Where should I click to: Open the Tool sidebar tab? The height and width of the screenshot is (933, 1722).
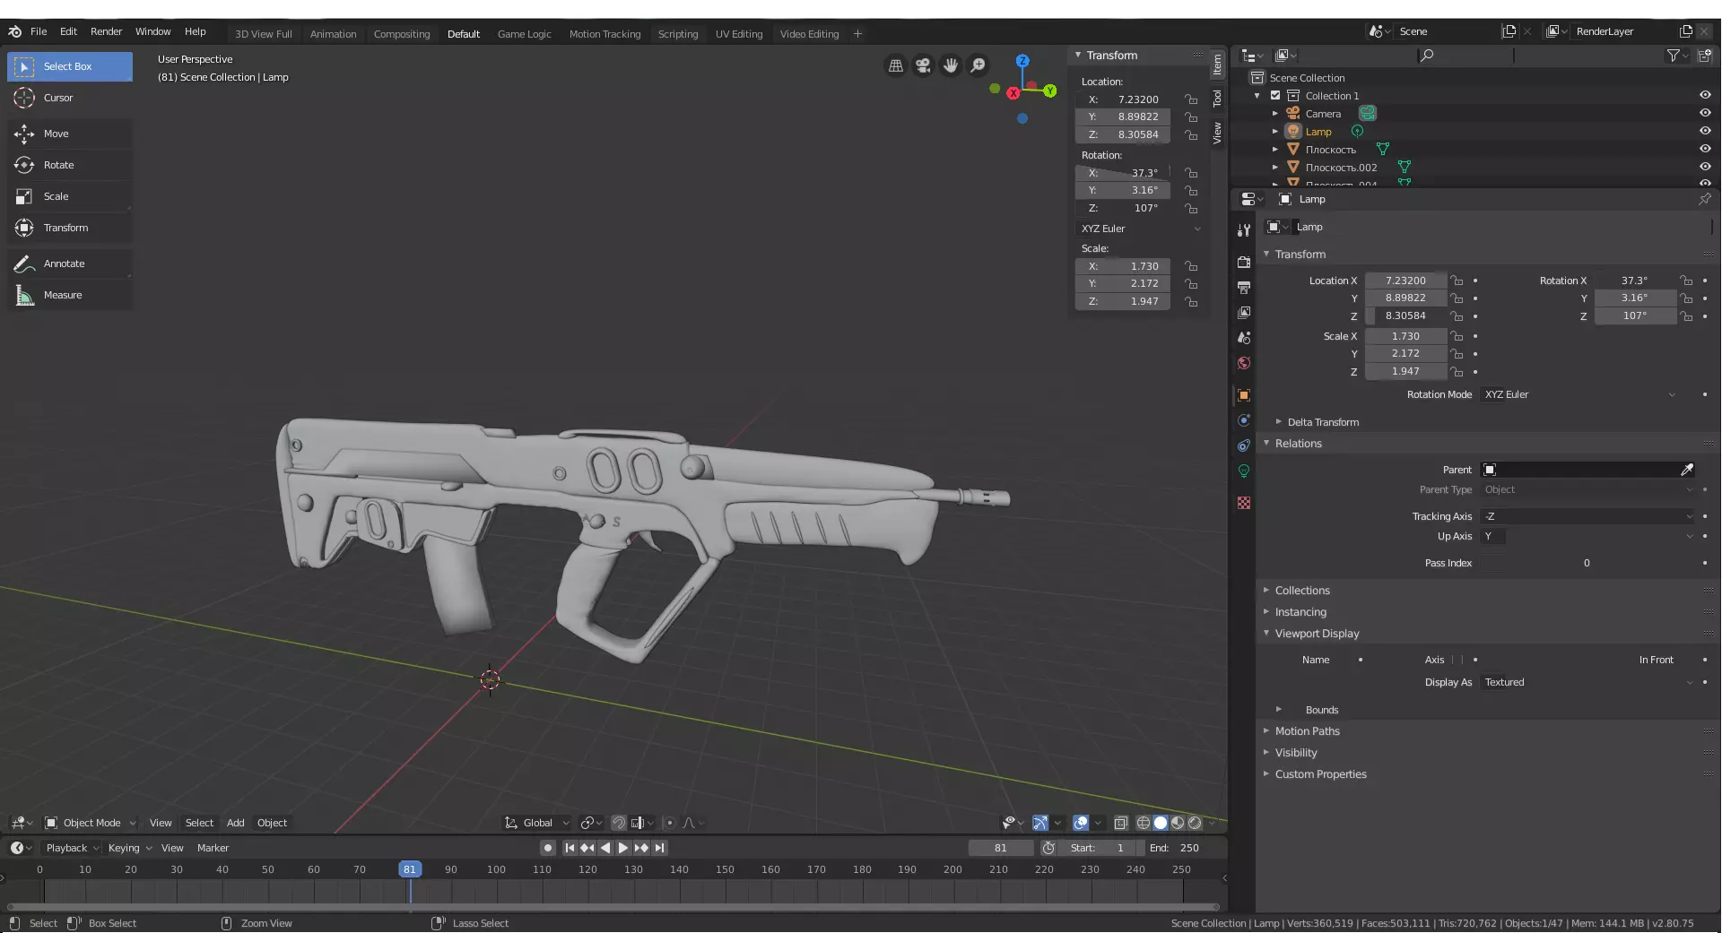click(x=1217, y=99)
